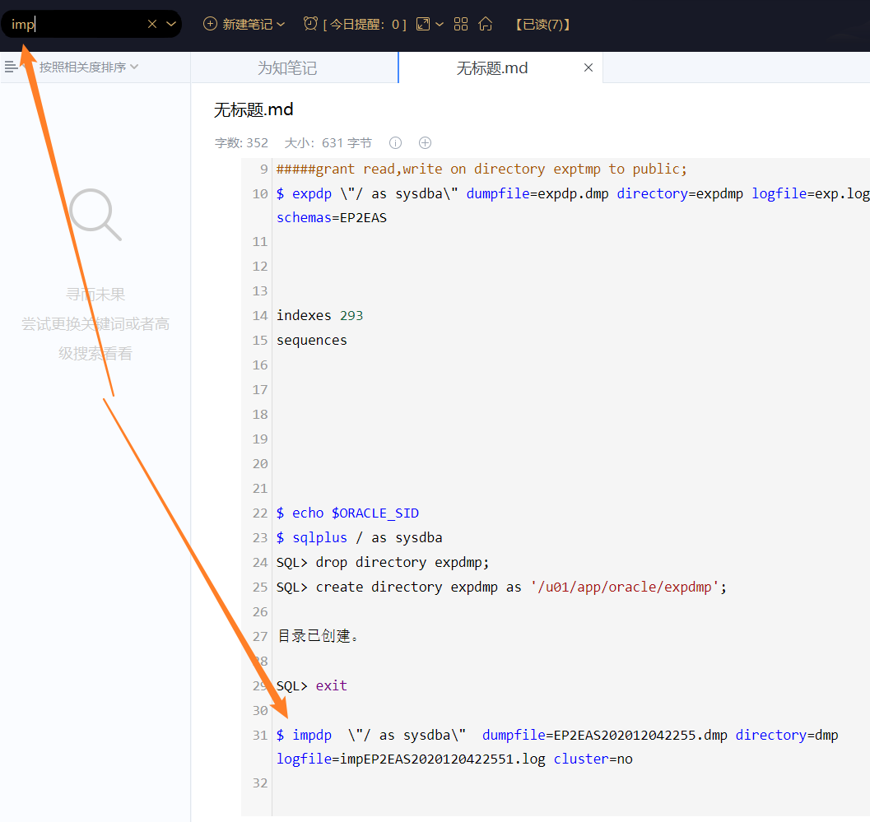Toggle the list view menu icon

[11, 67]
